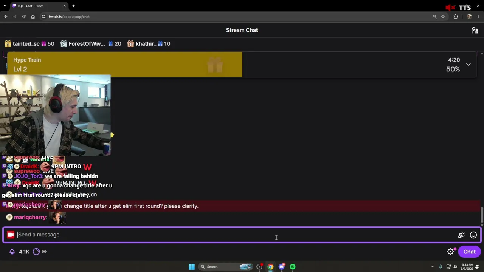Open the Chrome three-dot menu
The image size is (484, 272).
478,17
